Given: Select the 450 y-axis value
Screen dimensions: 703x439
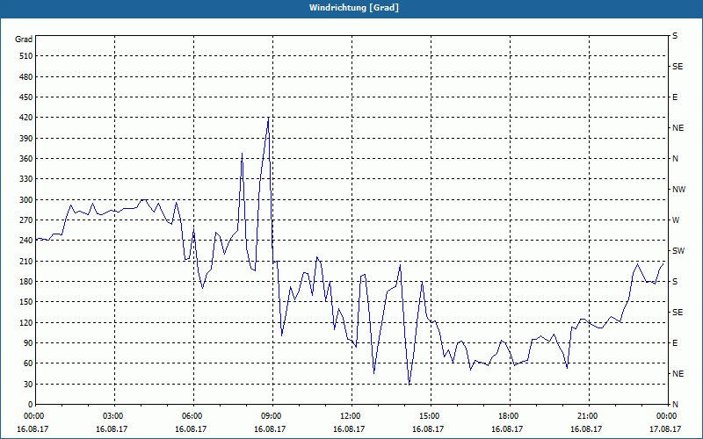Looking at the screenshot, I should pyautogui.click(x=26, y=97).
